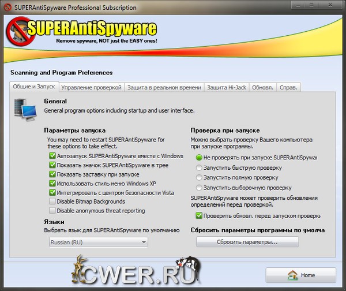
Task: Click the title bar application icon
Action: (6, 8)
